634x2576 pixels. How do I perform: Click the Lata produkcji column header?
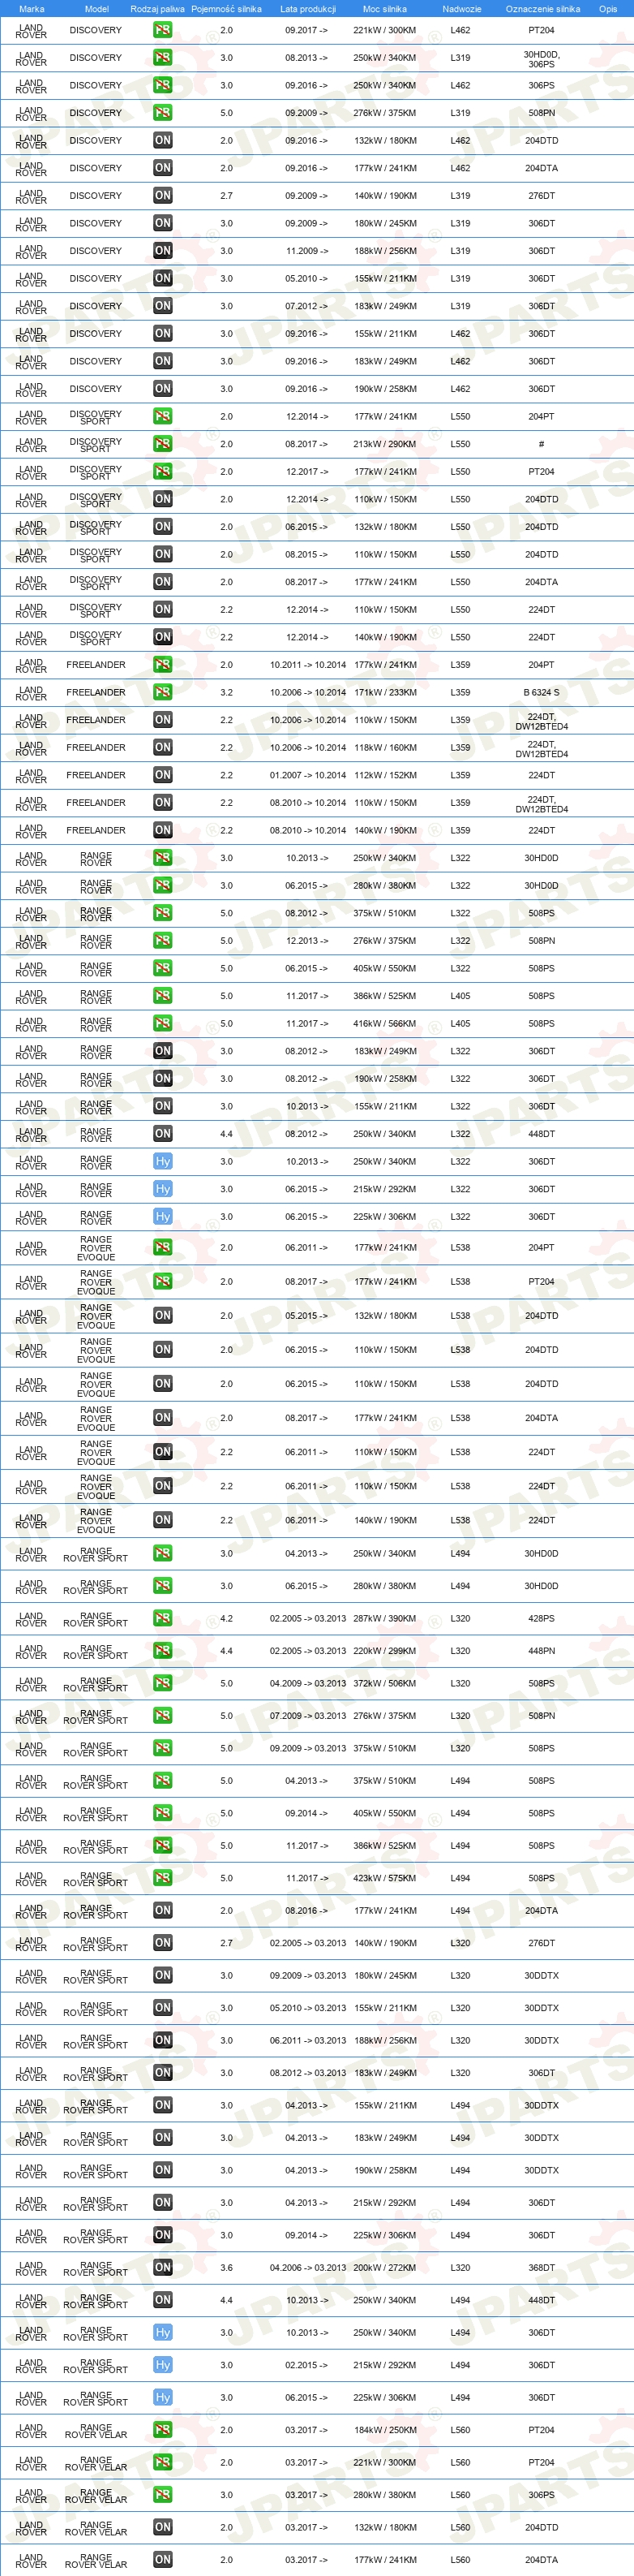pos(307,9)
